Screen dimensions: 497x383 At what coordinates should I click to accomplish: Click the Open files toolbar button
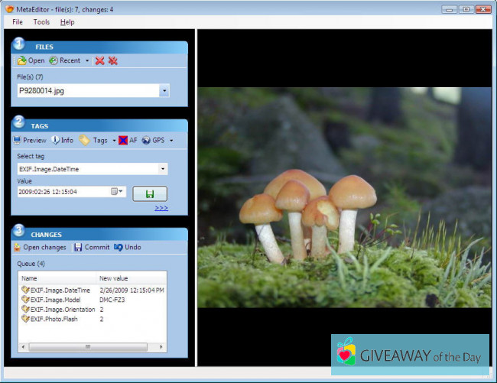click(31, 60)
